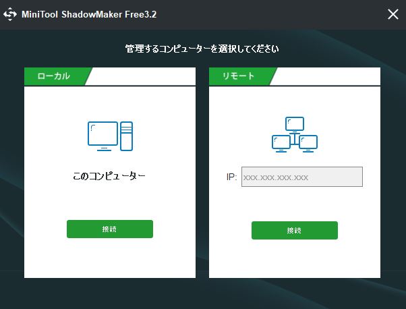Select the リモート tab header
Screen dimensions: 406x309
coord(239,76)
